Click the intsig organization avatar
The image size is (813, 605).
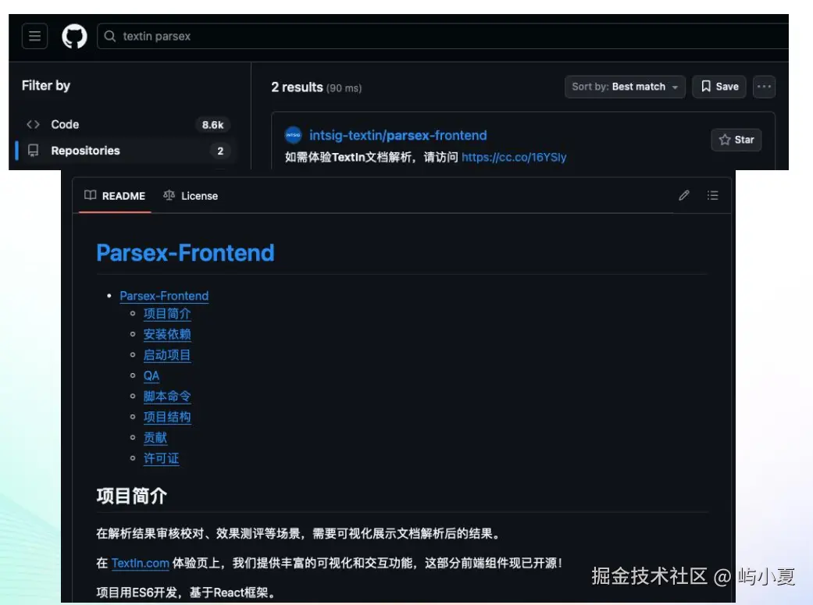[293, 135]
